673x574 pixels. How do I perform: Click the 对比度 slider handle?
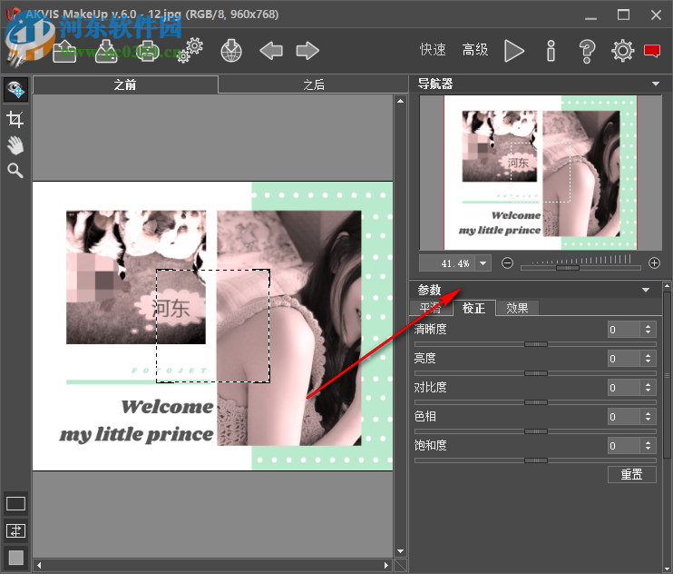tap(536, 402)
